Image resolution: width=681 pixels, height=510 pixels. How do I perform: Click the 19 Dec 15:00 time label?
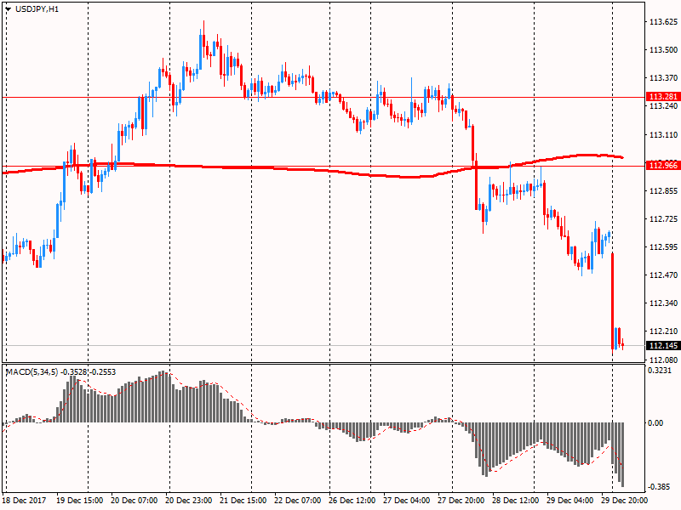pyautogui.click(x=79, y=501)
